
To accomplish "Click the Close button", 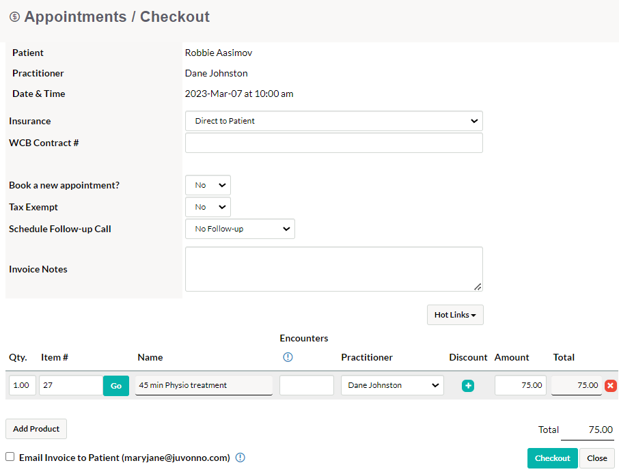I will [596, 458].
